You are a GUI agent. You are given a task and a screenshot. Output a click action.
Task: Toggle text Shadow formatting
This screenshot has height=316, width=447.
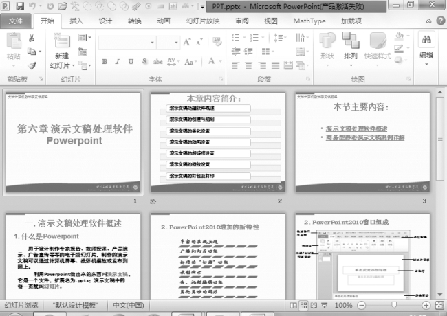pos(144,62)
